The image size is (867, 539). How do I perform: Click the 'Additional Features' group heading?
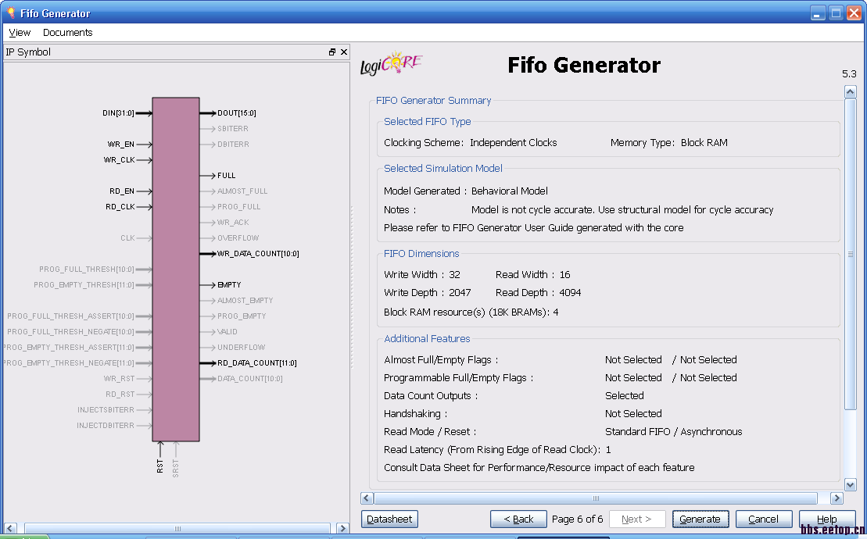click(x=427, y=338)
